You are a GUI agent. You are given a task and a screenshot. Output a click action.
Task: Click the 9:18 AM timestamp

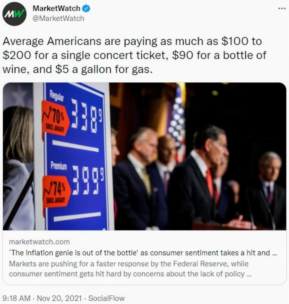(17, 298)
